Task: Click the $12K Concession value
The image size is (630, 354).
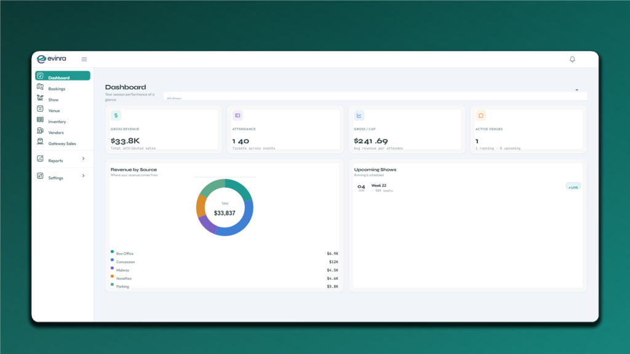Action: (333, 262)
